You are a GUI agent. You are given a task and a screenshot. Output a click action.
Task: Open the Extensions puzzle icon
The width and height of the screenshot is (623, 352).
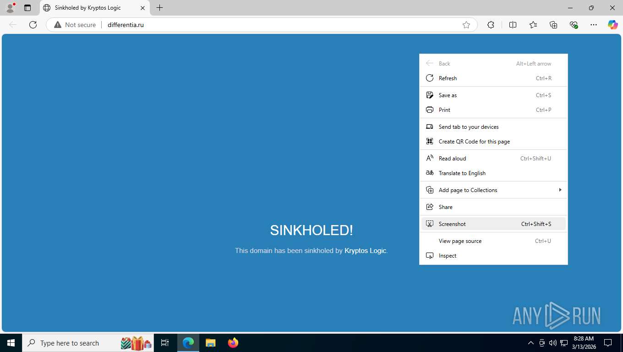click(491, 25)
